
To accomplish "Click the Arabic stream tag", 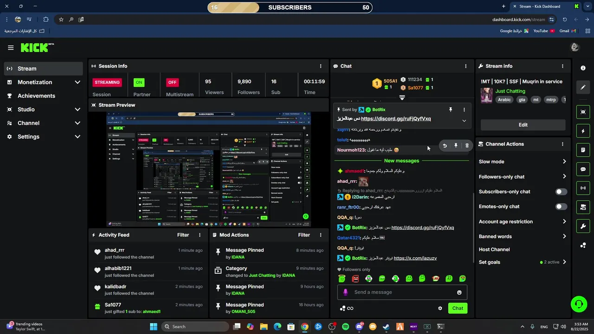I will (504, 100).
